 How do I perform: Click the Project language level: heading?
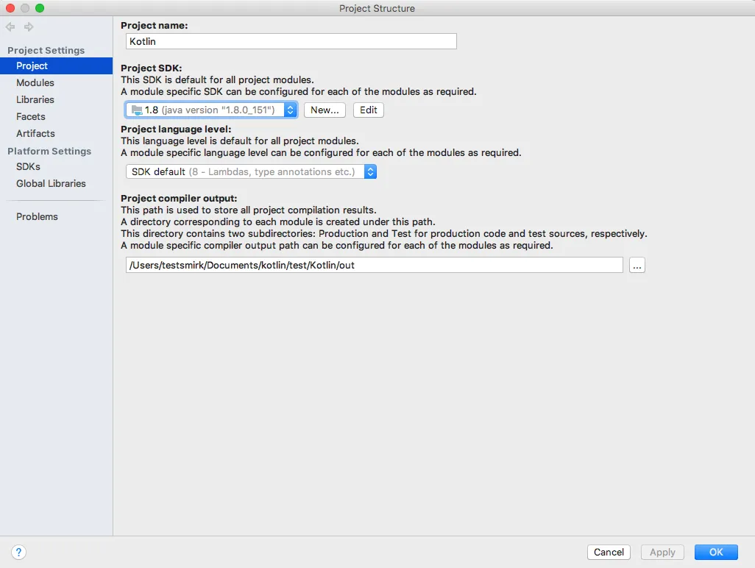click(176, 129)
